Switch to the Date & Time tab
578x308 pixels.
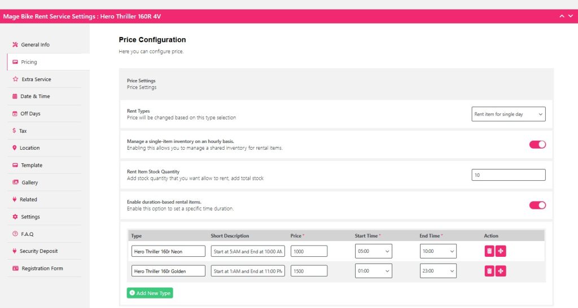point(35,96)
